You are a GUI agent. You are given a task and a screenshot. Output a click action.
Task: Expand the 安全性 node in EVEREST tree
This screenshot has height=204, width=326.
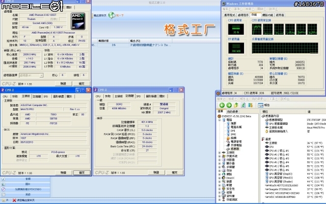click(220, 189)
